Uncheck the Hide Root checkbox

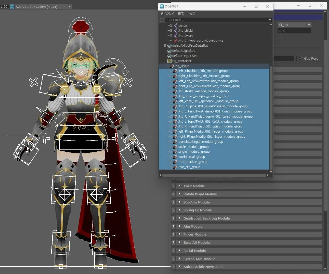click(x=300, y=59)
